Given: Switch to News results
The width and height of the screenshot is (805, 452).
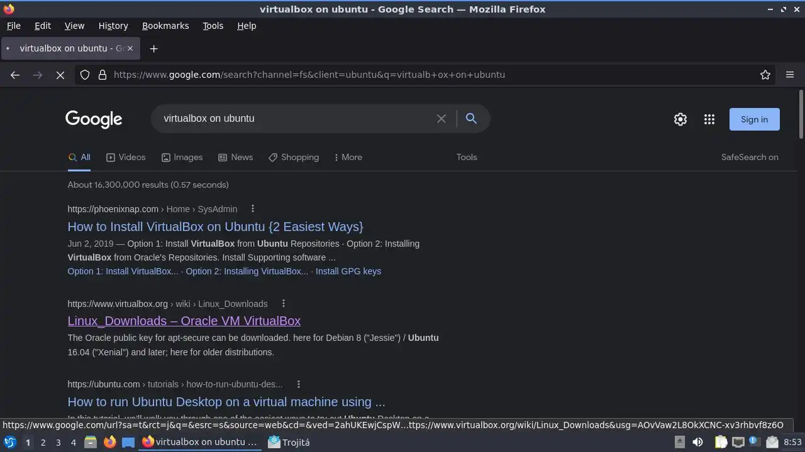Looking at the screenshot, I should pos(235,157).
